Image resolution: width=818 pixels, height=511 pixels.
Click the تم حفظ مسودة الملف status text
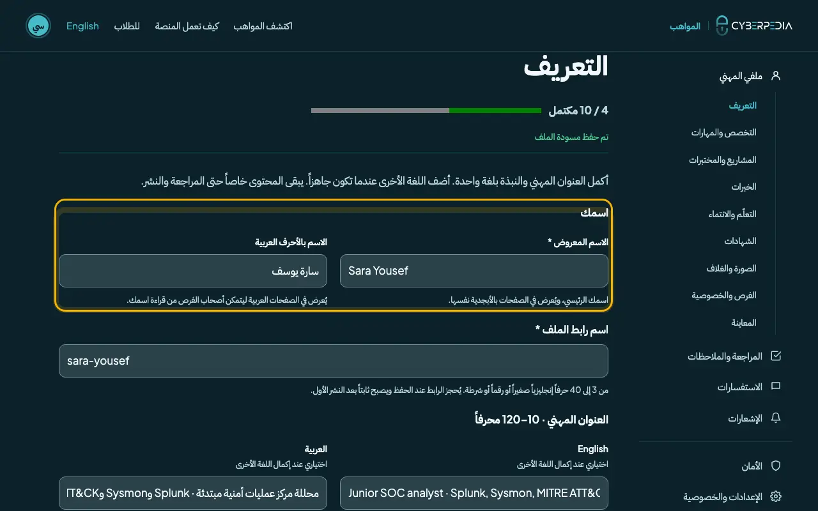(x=571, y=137)
